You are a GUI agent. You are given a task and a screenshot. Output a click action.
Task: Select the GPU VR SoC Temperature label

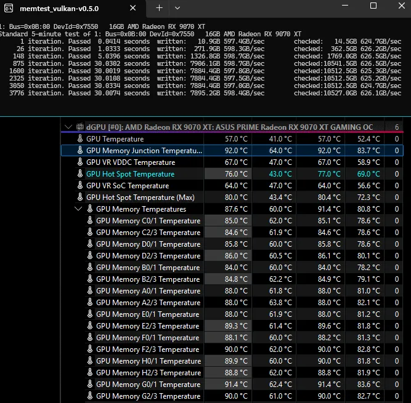click(x=128, y=186)
